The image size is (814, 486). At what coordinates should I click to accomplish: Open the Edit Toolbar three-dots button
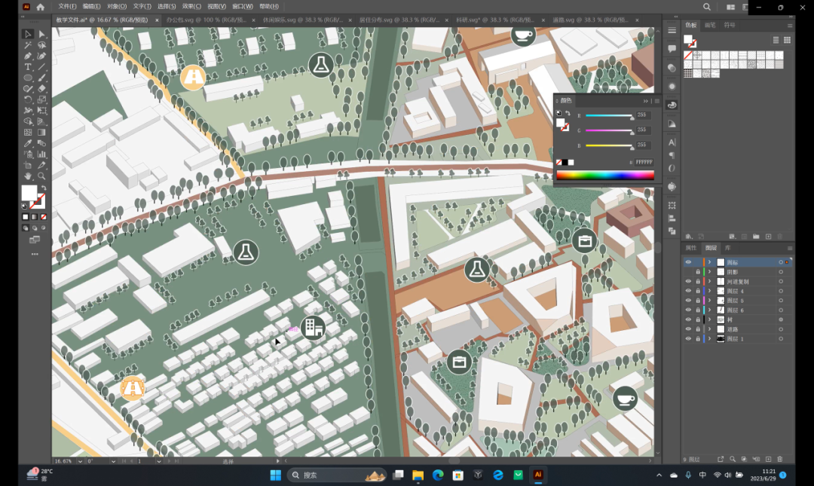(35, 255)
